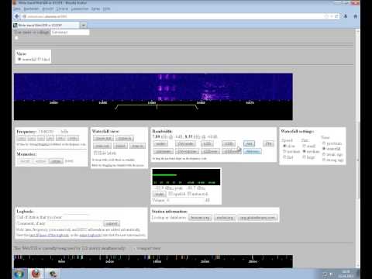Viewport: 372px width, 279px height.
Task: Click the waterfall max in button
Action: click(x=137, y=146)
